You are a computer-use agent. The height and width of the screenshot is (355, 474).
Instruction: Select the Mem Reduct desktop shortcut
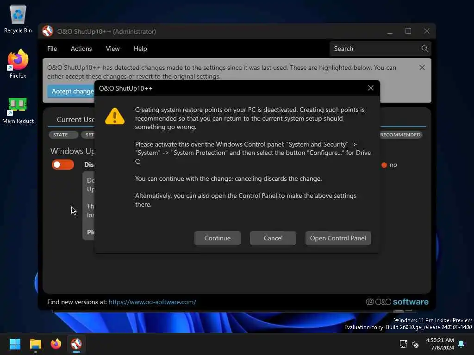pyautogui.click(x=18, y=110)
